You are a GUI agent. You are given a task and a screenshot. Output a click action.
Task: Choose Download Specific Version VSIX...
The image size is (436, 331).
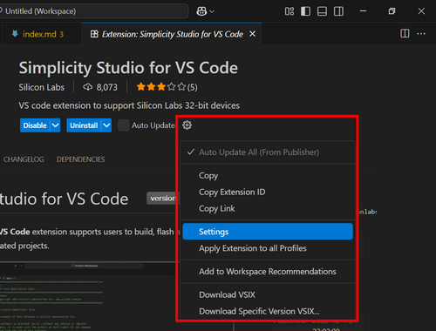[x=268, y=311]
